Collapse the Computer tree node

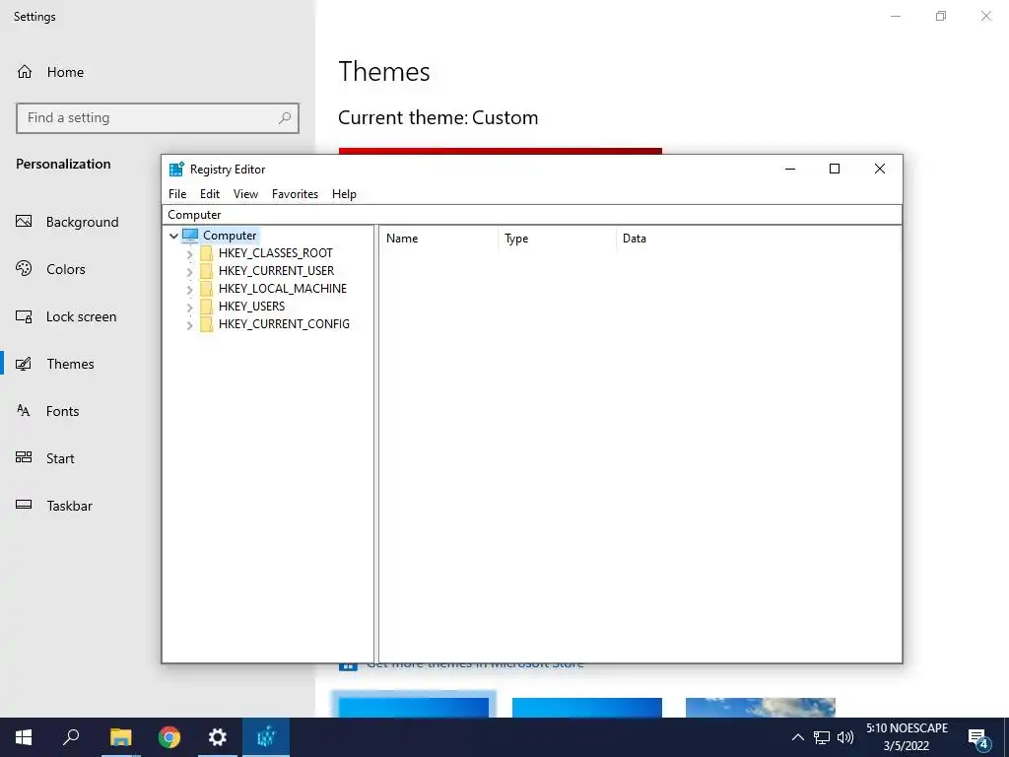(173, 236)
